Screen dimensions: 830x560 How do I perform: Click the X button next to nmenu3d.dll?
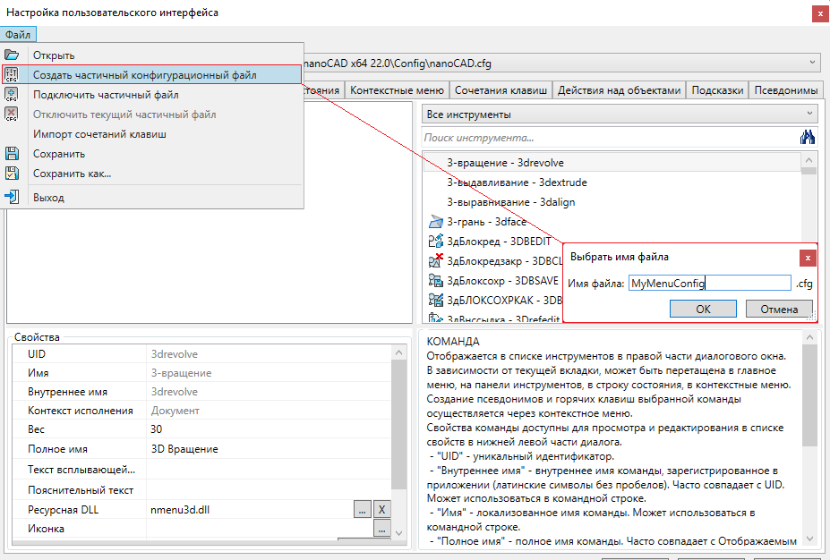[x=381, y=510]
